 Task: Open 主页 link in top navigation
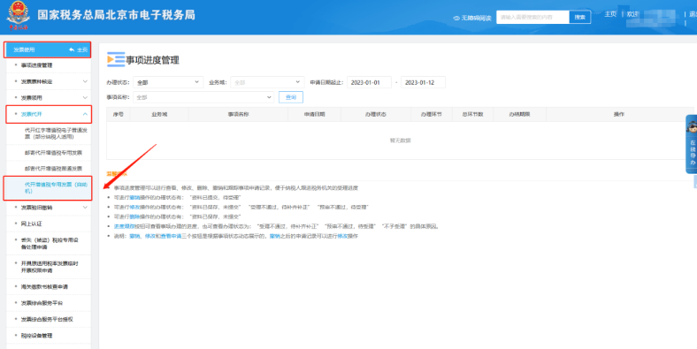pos(610,14)
